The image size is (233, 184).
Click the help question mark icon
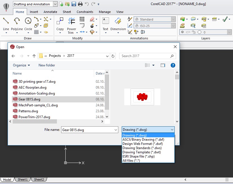pos(173,65)
